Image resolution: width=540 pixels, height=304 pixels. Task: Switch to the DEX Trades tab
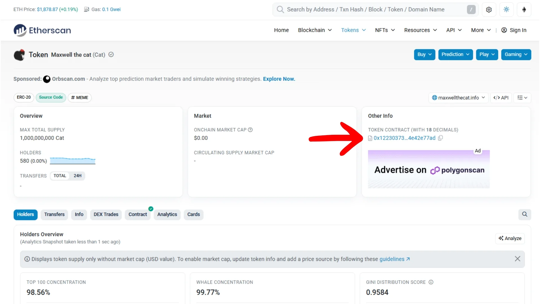pos(106,214)
